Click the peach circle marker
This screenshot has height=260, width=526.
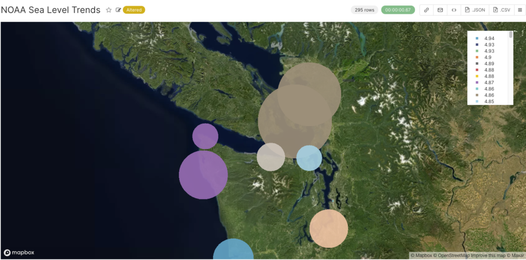(x=329, y=229)
